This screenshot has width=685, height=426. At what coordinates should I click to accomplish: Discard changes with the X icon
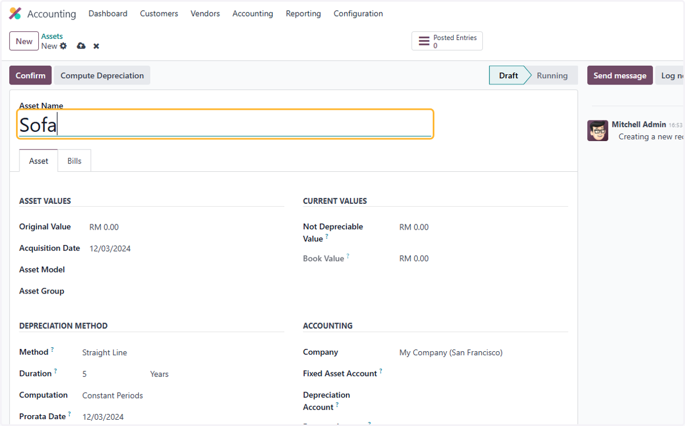click(x=96, y=46)
